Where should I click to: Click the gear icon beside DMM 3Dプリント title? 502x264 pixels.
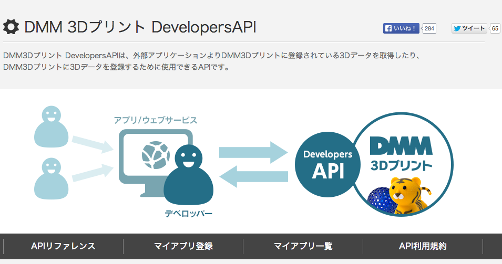click(11, 27)
